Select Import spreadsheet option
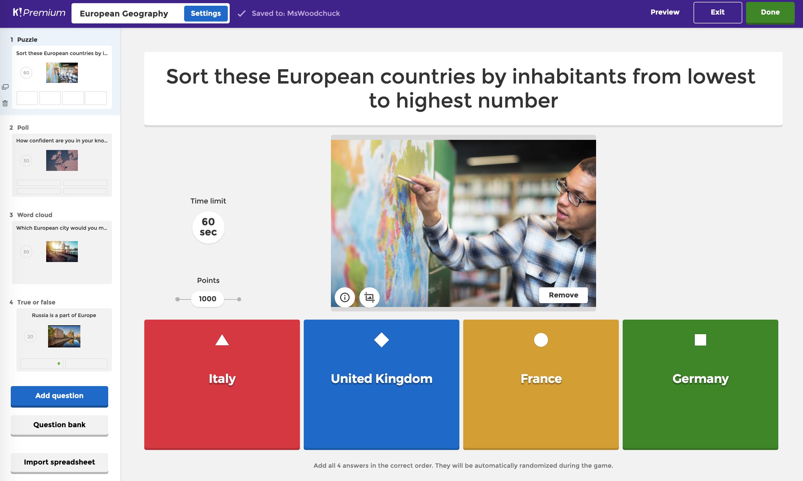This screenshot has width=803, height=481. click(59, 461)
